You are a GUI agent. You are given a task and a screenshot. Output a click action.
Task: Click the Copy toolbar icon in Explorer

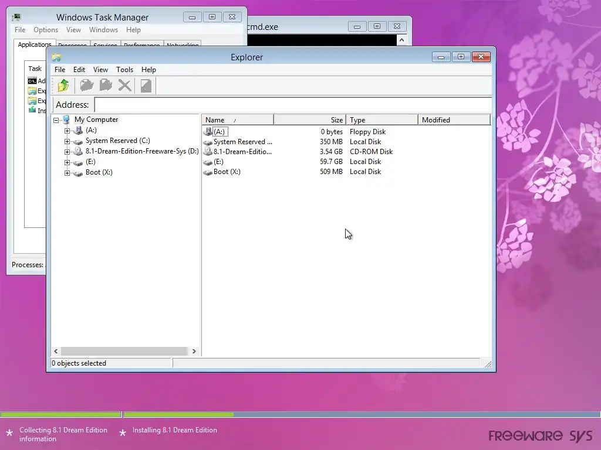(x=106, y=86)
